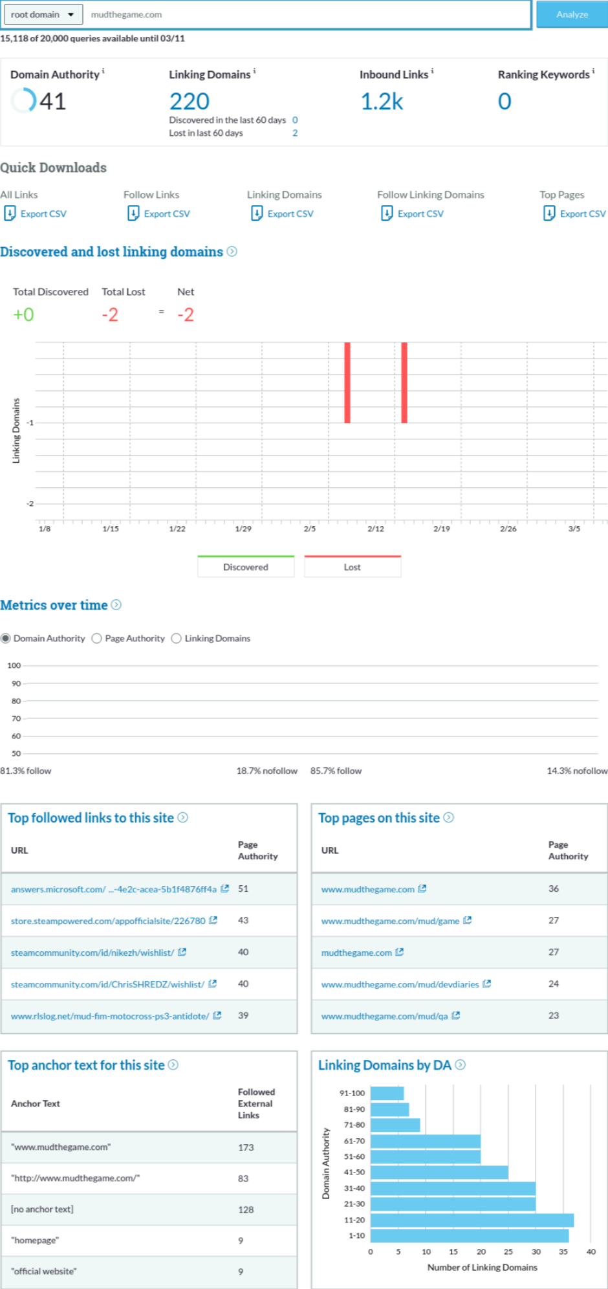Select the Page Authority radio button
This screenshot has height=1289, width=608.
(97, 639)
